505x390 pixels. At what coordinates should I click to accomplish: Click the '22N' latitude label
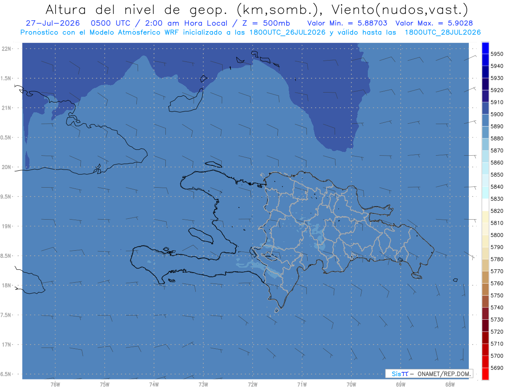click(x=6, y=48)
